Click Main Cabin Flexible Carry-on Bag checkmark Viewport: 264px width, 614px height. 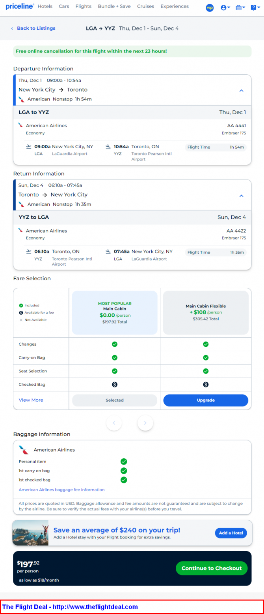[206, 358]
